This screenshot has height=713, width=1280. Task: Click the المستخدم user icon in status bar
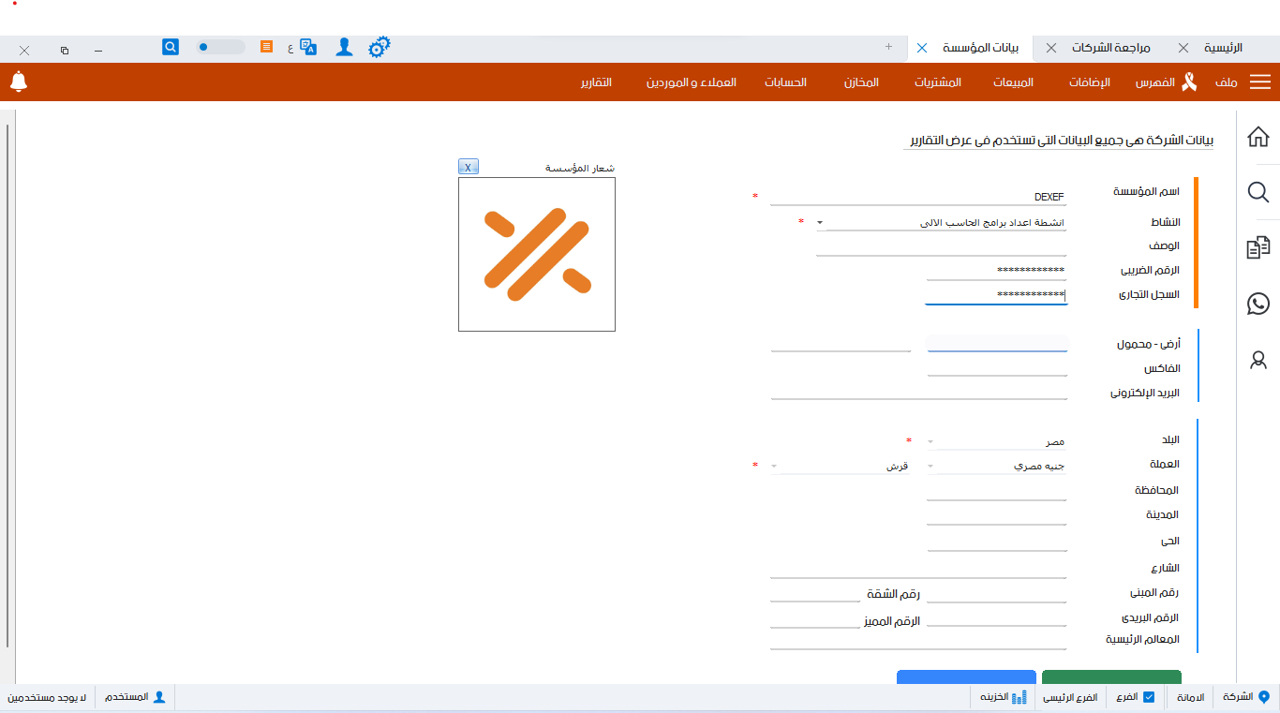tap(159, 697)
